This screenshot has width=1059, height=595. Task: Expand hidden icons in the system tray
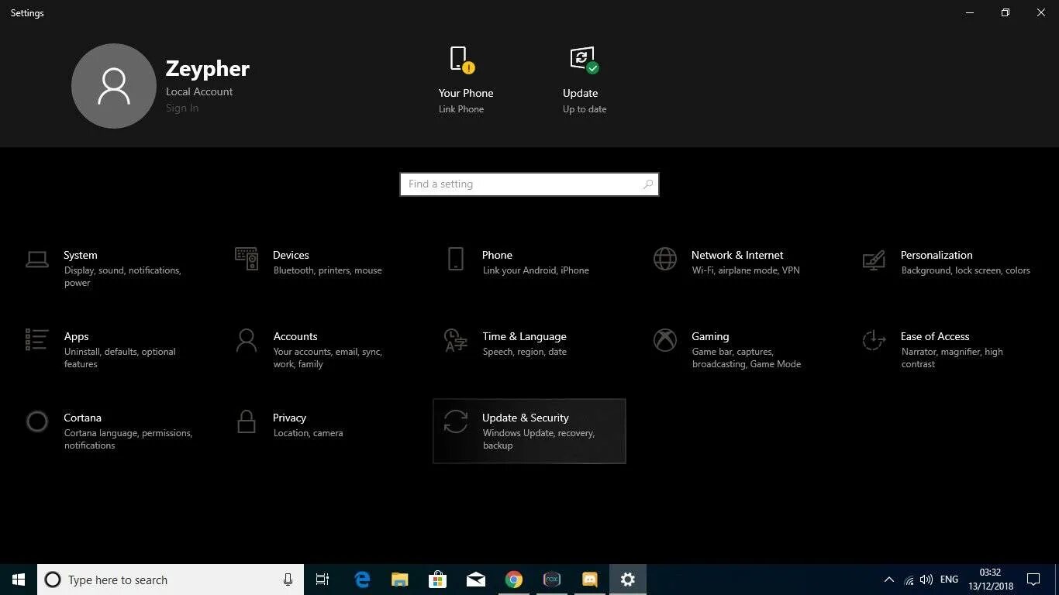click(889, 579)
